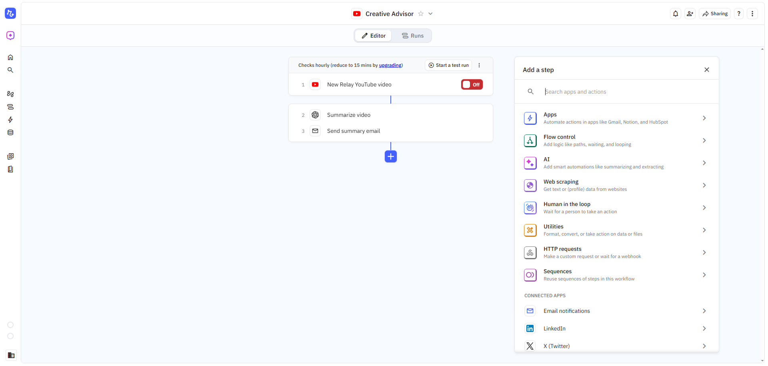This screenshot has width=768, height=366.
Task: Star the Creative Advisor workflow
Action: pos(421,14)
